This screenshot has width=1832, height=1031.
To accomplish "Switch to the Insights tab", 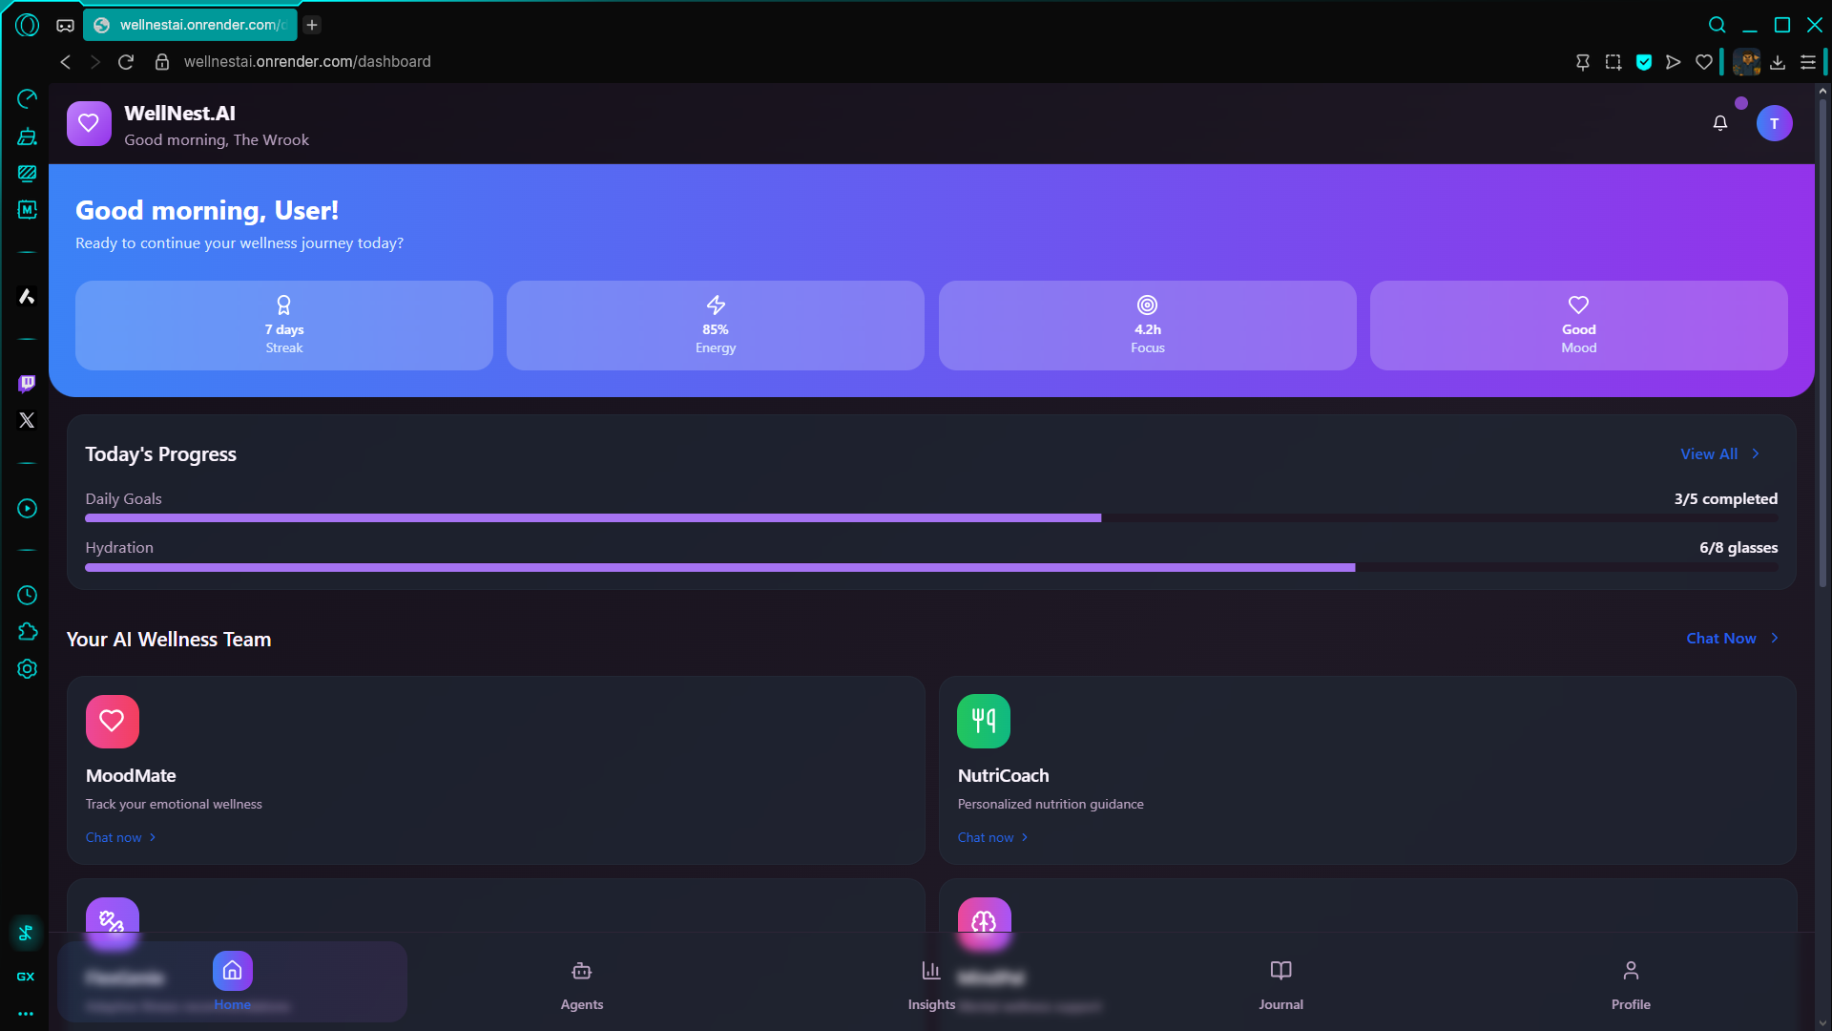I will pyautogui.click(x=930, y=984).
